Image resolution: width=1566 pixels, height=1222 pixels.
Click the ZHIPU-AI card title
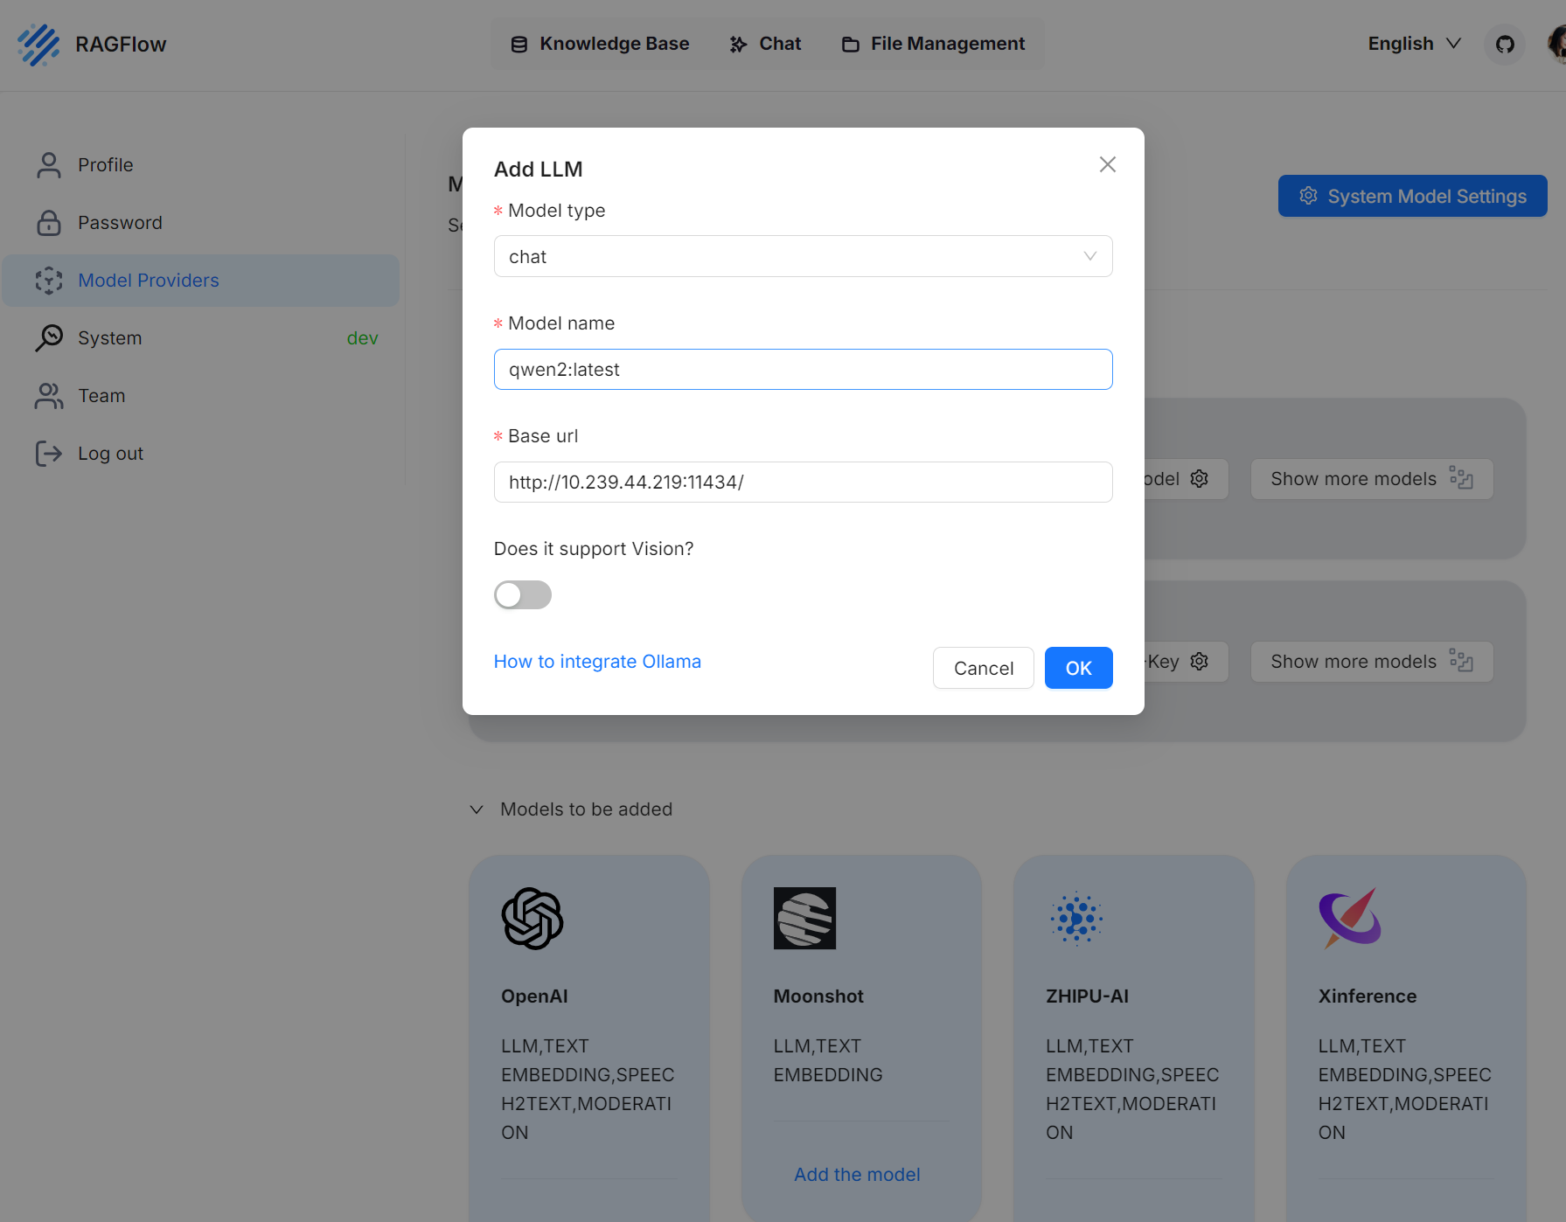pos(1087,996)
